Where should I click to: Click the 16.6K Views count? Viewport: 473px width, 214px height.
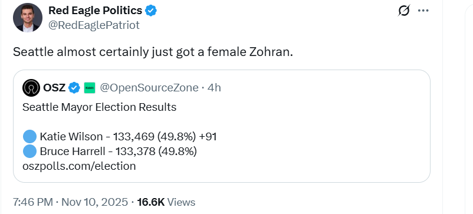pyautogui.click(x=166, y=202)
